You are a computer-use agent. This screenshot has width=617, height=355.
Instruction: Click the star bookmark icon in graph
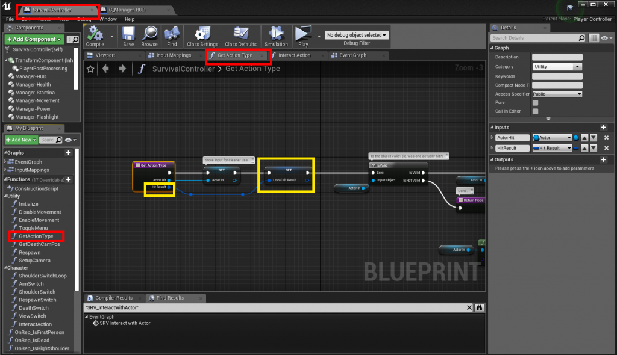(x=90, y=69)
